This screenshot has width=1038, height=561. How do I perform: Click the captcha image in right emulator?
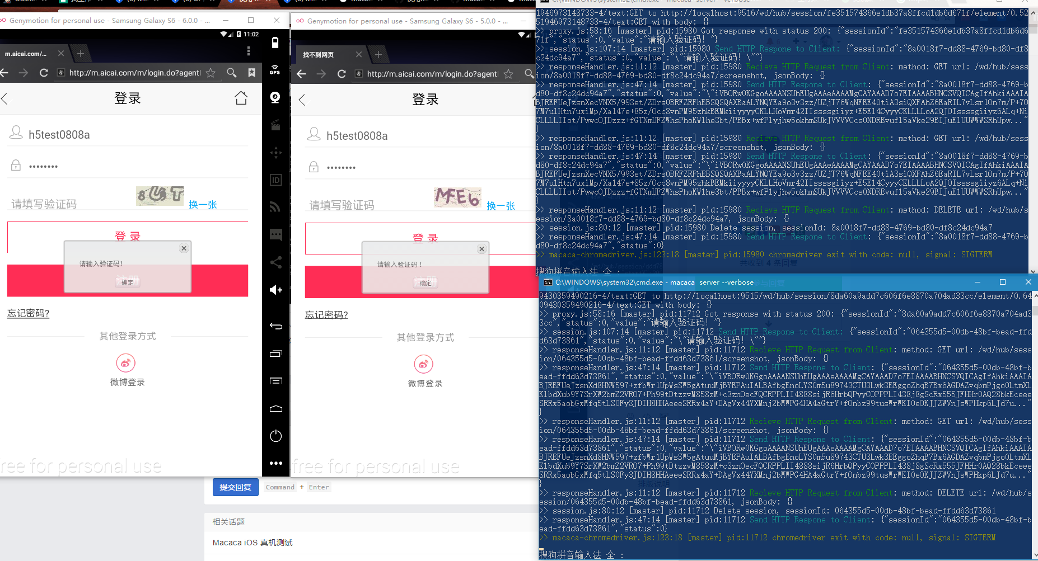[x=458, y=197]
